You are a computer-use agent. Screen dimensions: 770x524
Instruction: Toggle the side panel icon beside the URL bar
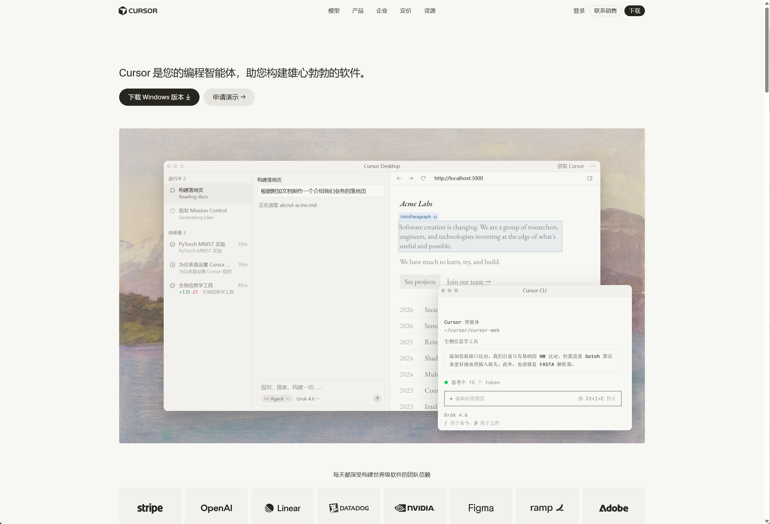[590, 178]
